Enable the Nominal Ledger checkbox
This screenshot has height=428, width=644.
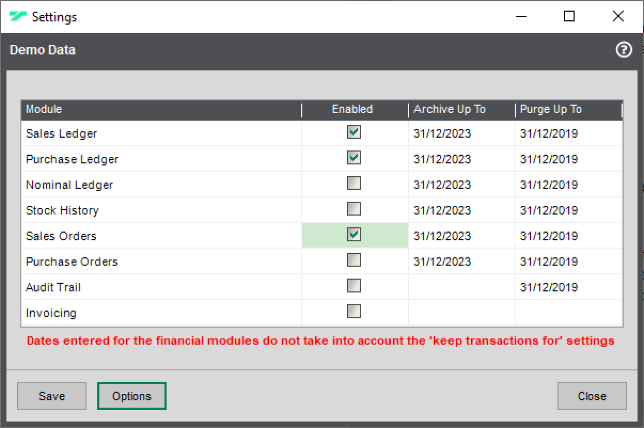click(x=354, y=184)
